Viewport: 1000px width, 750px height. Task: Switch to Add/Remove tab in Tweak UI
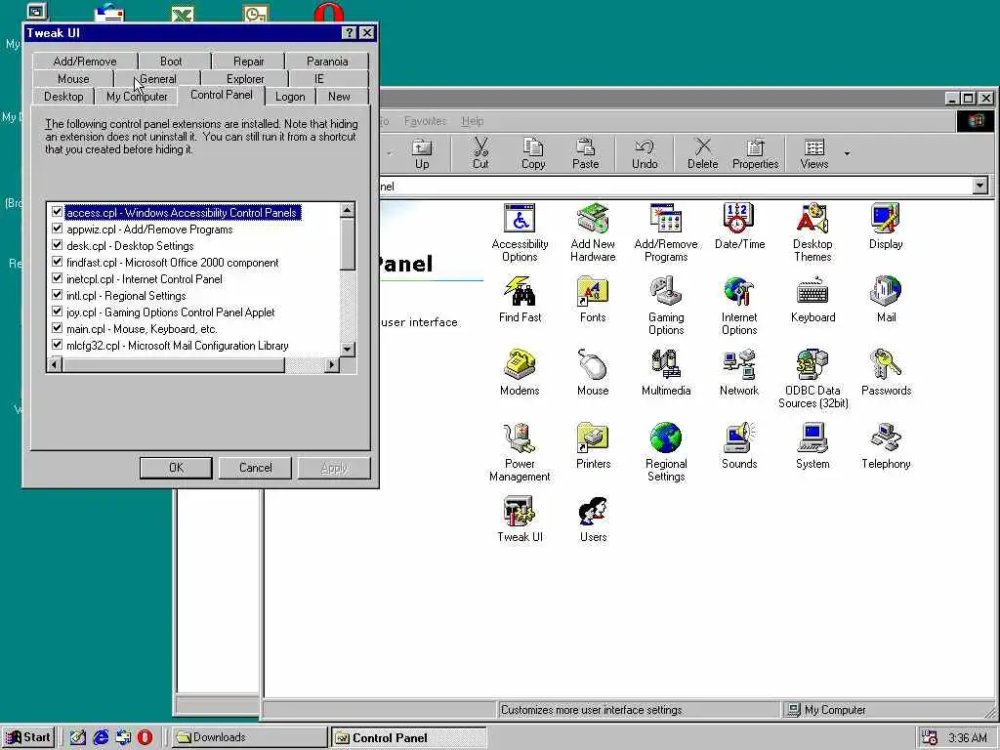[85, 62]
